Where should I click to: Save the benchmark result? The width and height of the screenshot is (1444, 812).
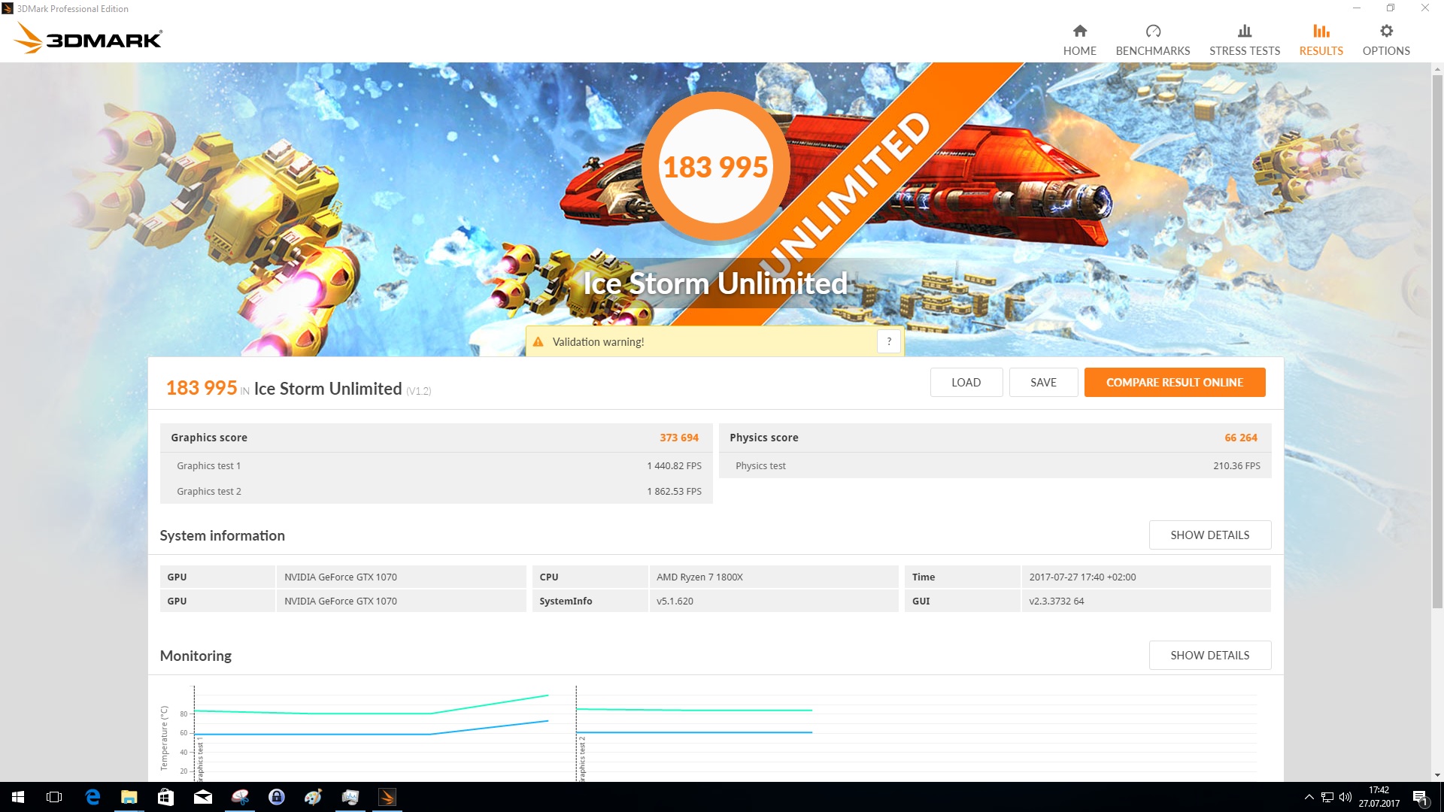click(1042, 382)
